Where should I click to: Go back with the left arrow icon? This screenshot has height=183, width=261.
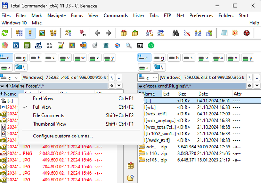click(x=97, y=33)
